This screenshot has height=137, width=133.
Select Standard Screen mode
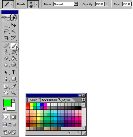point(5,125)
